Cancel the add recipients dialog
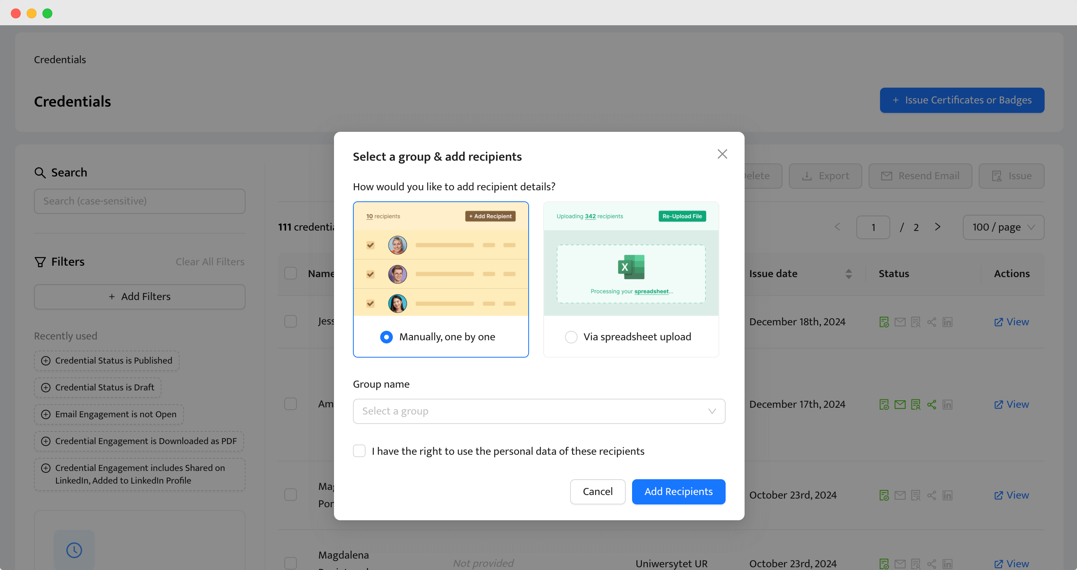The image size is (1077, 570). 597,491
